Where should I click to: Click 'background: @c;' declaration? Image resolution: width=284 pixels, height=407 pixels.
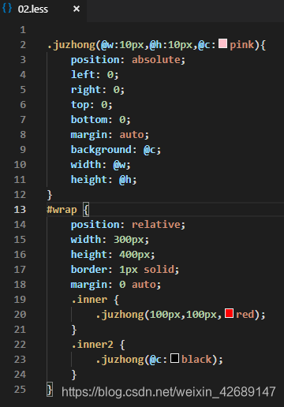tap(116, 150)
